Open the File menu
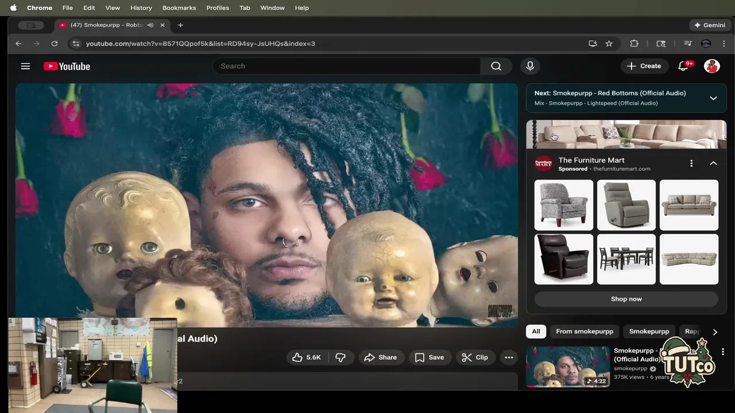The image size is (735, 413). [x=67, y=8]
